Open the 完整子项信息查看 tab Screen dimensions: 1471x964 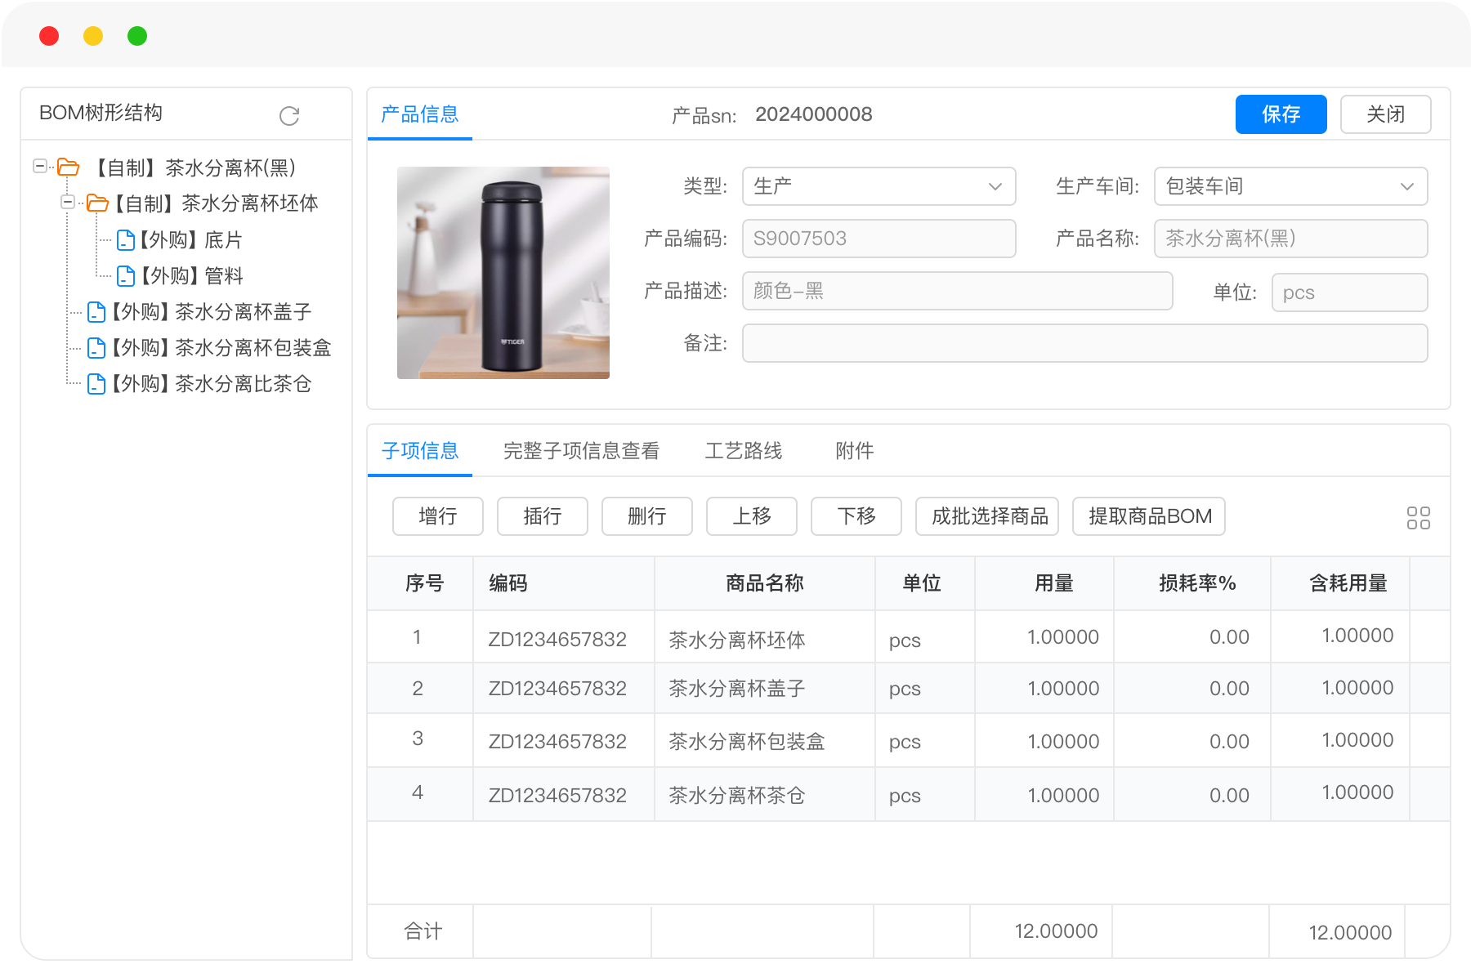tap(581, 451)
